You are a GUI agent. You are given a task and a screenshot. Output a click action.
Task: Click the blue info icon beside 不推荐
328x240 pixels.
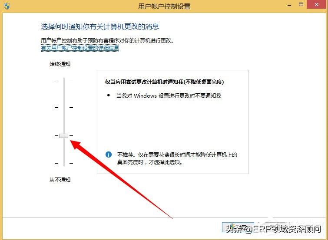109,155
